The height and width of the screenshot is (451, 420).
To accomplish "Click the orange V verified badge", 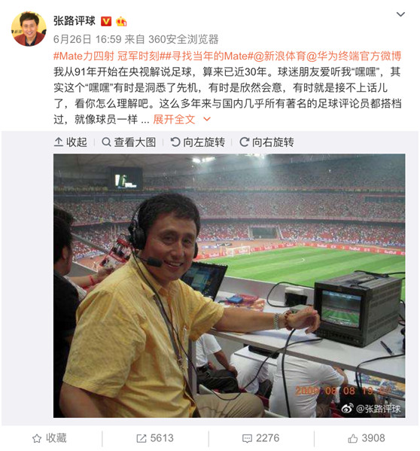I will [x=106, y=21].
